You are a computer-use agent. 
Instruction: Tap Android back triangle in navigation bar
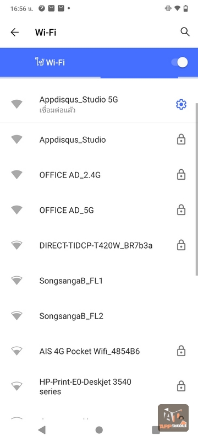(x=42, y=430)
